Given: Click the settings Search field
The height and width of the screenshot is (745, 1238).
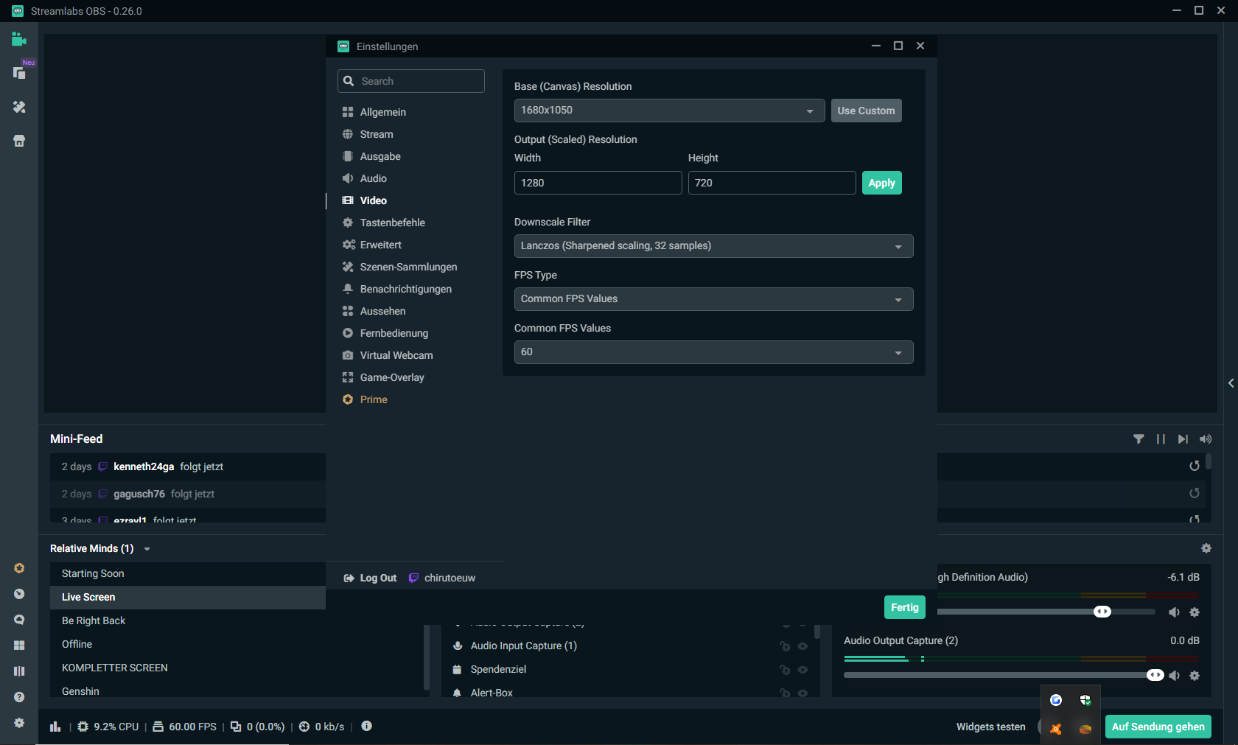Looking at the screenshot, I should coord(411,81).
